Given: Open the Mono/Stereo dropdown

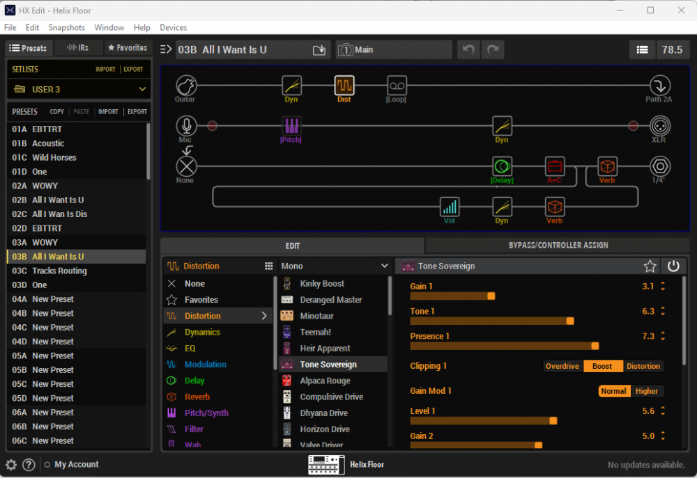Looking at the screenshot, I should [334, 266].
